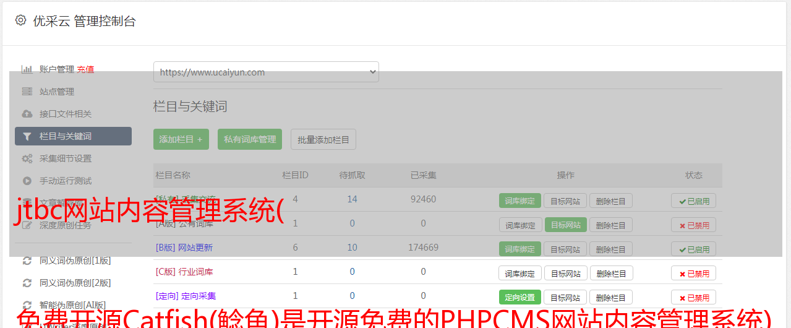Click 删除栏目 in the 定向采集 row
The width and height of the screenshot is (791, 328).
click(610, 297)
